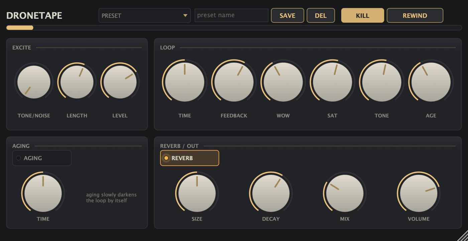This screenshot has width=468, height=241.
Task: Click the Excite LEVEL knob
Action: coord(120,82)
